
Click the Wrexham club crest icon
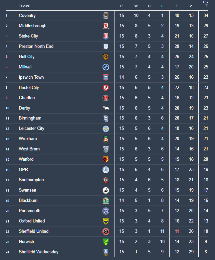(106, 139)
